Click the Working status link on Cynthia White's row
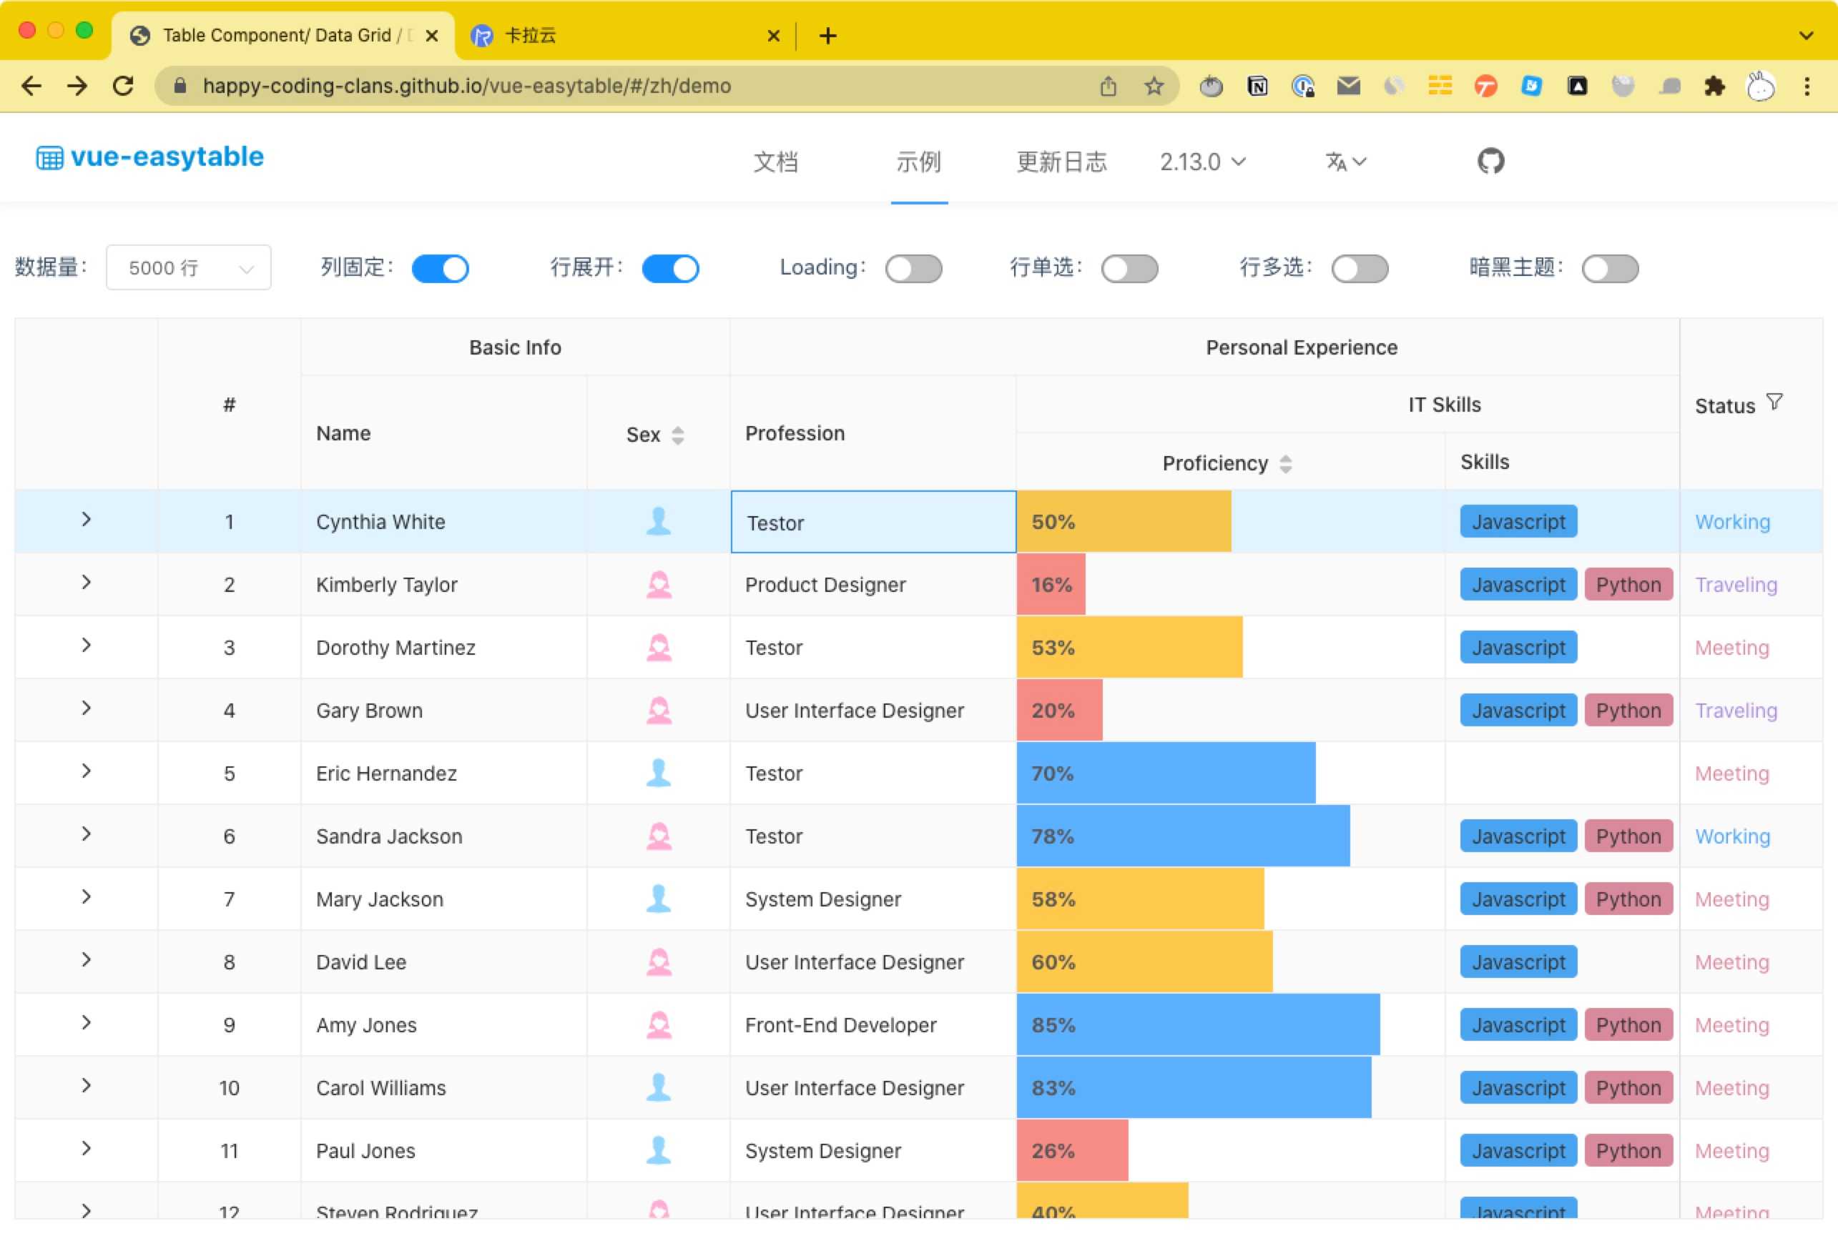The width and height of the screenshot is (1838, 1241). pos(1732,522)
